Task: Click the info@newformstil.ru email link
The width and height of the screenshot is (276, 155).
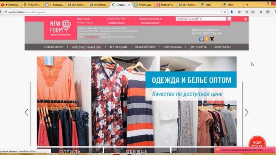Action: [x=151, y=19]
